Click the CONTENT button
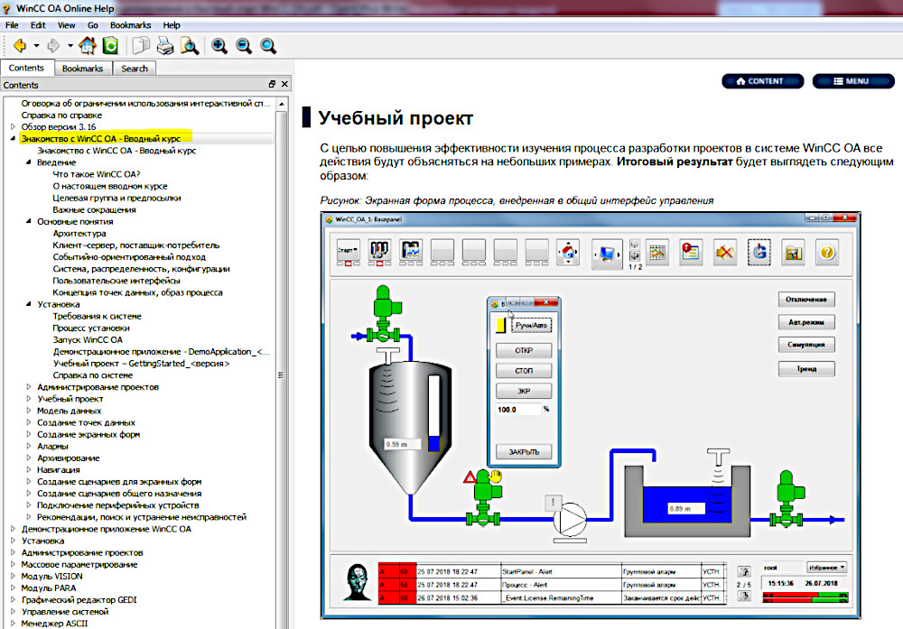The height and width of the screenshot is (629, 903). (762, 81)
